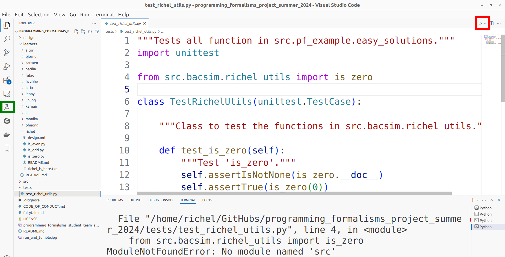The width and height of the screenshot is (505, 257).
Task: Collapse all folders in the Explorer
Action: [x=97, y=31]
